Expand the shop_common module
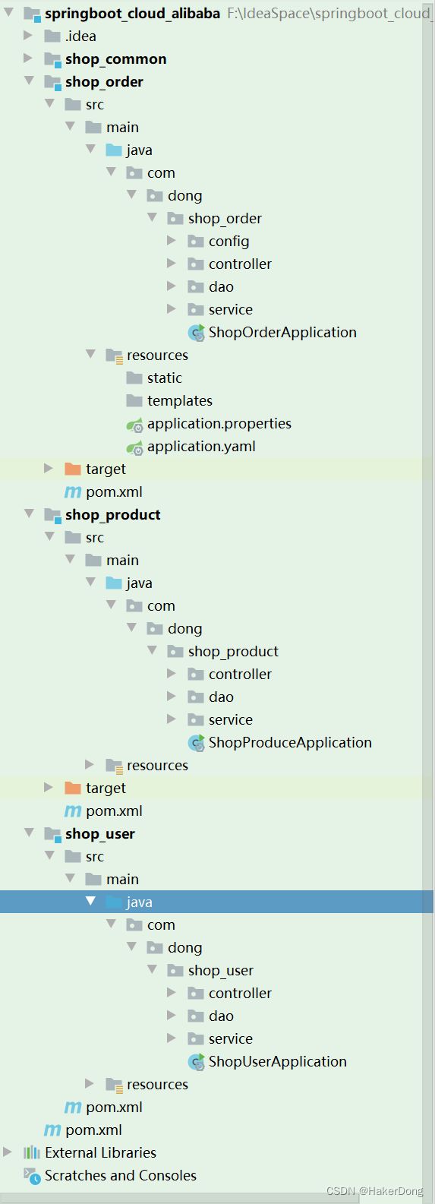This screenshot has height=1204, width=435. click(x=28, y=58)
